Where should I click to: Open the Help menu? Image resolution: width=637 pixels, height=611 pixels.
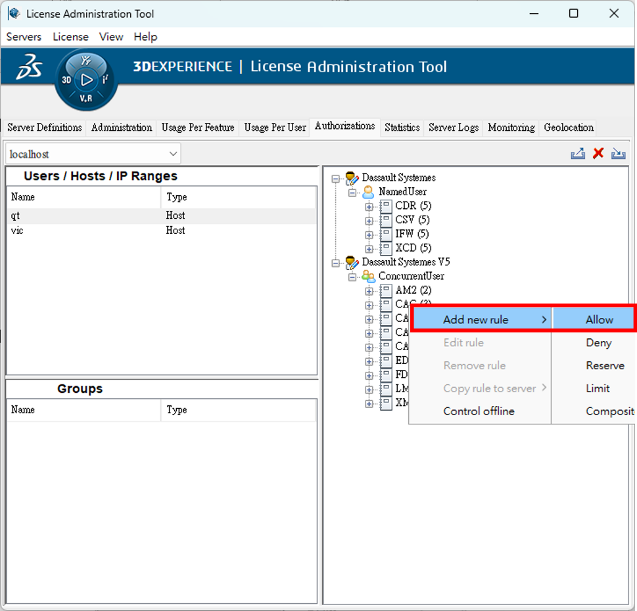(145, 37)
